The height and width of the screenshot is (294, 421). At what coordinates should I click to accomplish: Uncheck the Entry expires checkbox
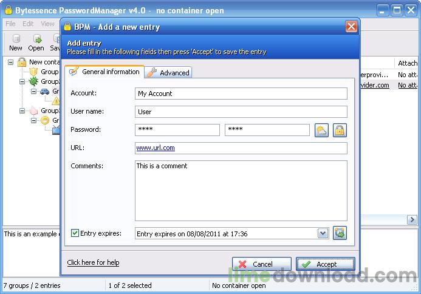[x=75, y=233]
